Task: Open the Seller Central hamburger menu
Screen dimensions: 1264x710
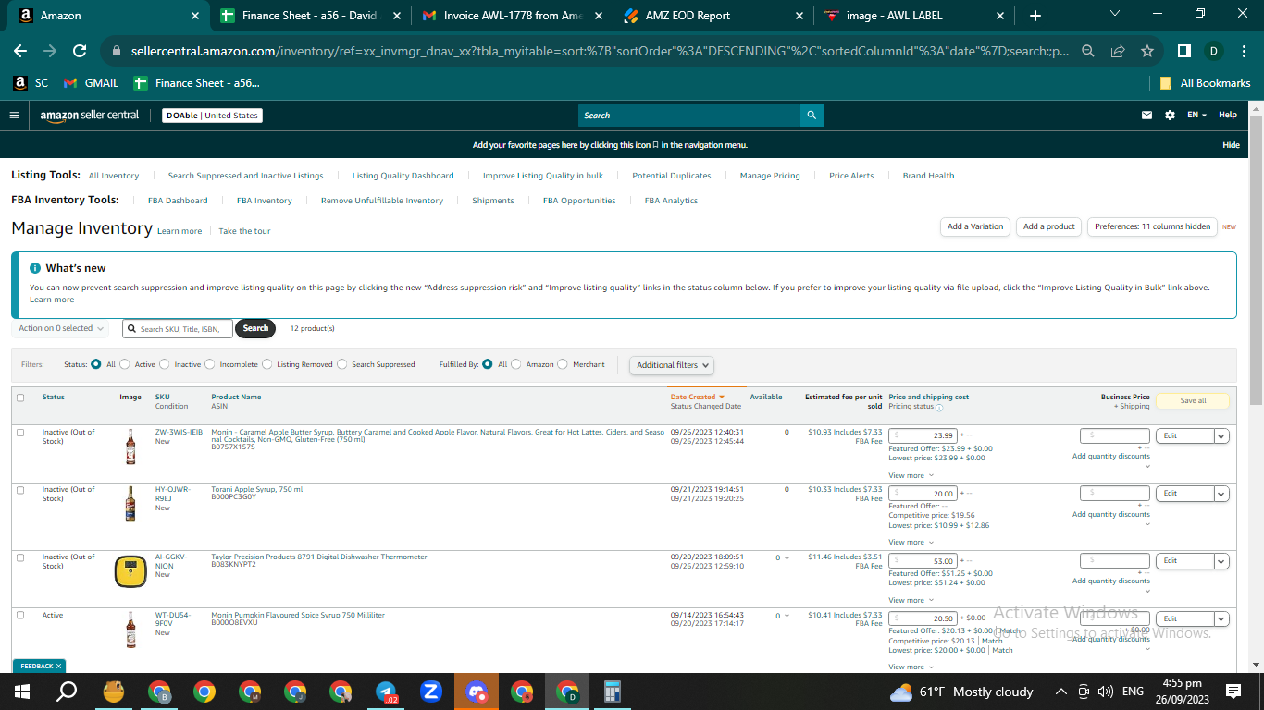Action: [x=14, y=116]
